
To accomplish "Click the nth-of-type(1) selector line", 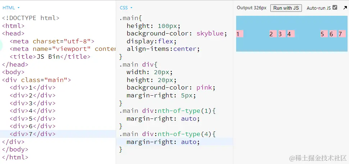I will point(167,111).
